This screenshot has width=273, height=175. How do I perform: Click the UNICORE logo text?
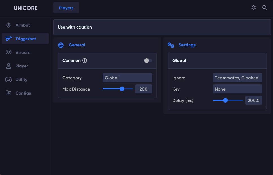[x=25, y=8]
